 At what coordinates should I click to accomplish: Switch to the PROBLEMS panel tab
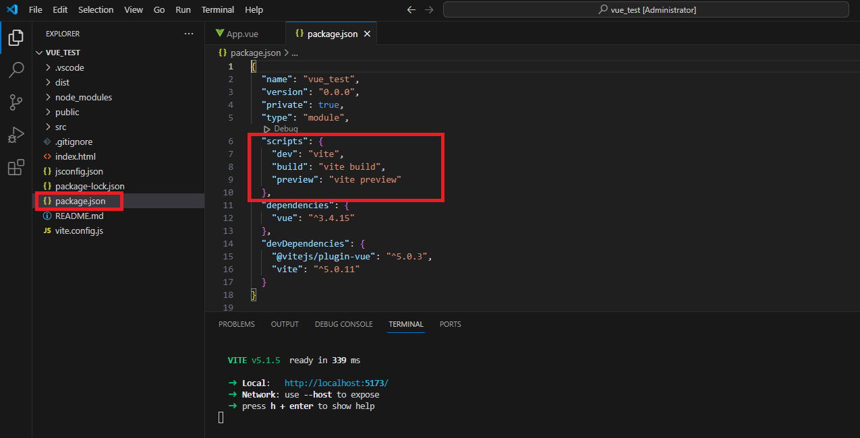[x=237, y=324]
